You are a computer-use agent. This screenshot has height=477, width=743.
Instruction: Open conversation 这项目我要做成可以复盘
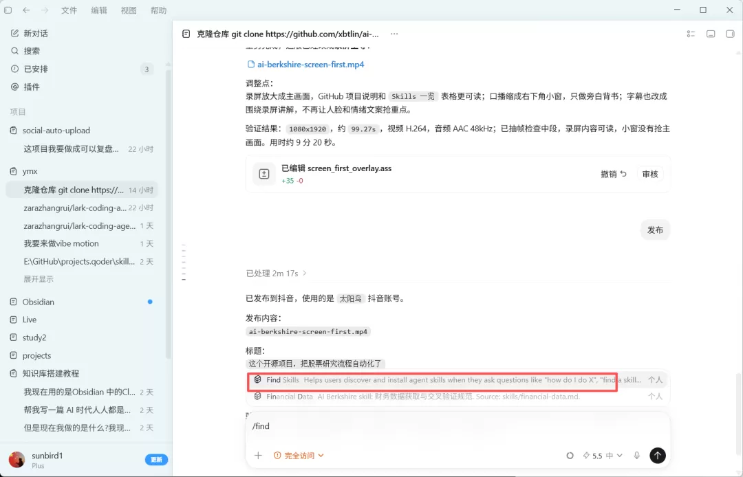point(81,148)
